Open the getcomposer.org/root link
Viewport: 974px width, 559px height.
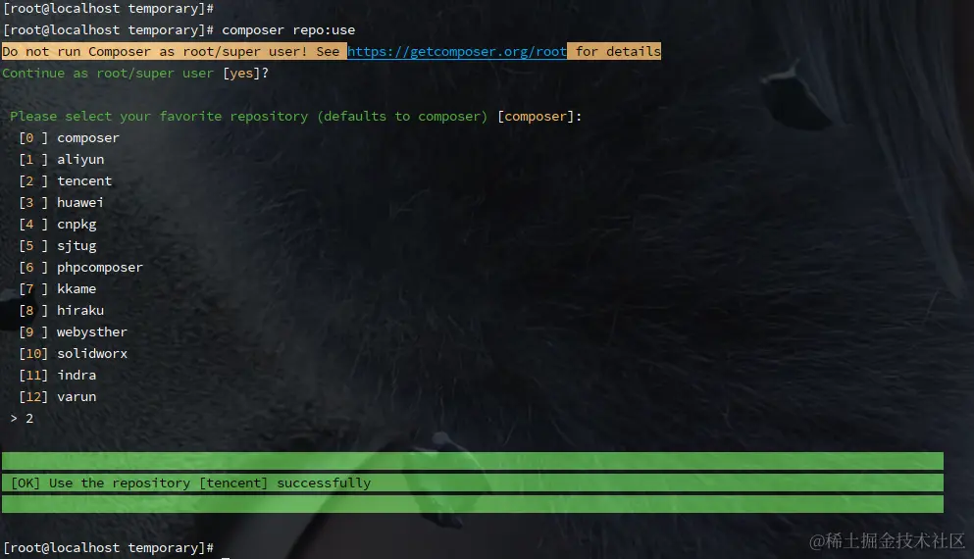point(456,52)
